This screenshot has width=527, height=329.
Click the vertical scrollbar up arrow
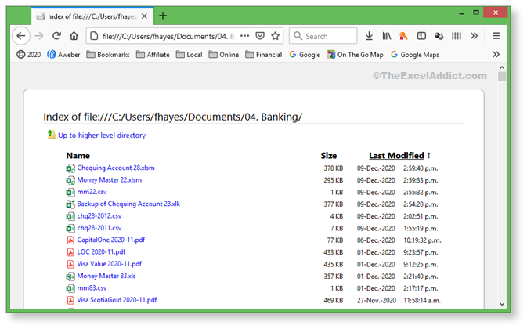click(x=502, y=67)
